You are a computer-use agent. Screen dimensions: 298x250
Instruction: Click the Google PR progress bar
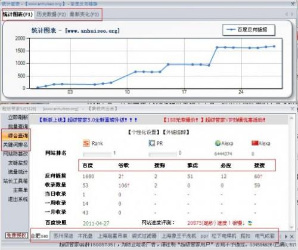pyautogui.click(x=163, y=154)
